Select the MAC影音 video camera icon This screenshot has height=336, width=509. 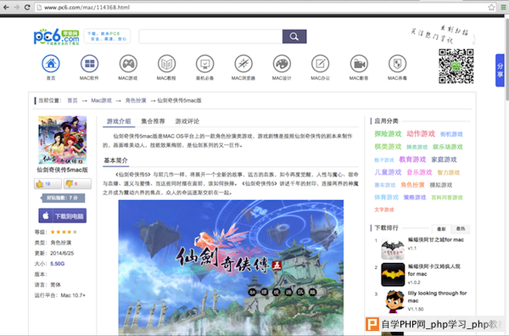click(359, 64)
